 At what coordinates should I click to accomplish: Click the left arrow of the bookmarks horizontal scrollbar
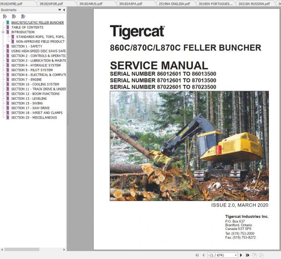tap(2, 250)
